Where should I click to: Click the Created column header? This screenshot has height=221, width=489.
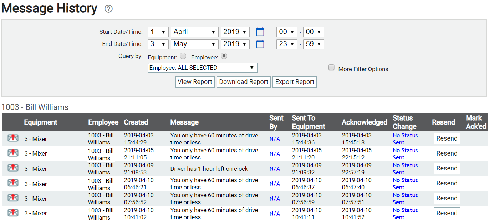point(136,122)
